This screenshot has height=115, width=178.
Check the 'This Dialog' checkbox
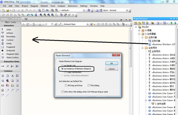93,85
